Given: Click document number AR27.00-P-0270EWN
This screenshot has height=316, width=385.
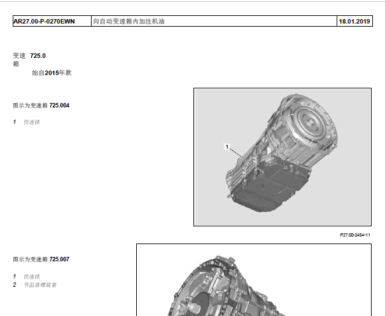Looking at the screenshot, I should pos(44,22).
